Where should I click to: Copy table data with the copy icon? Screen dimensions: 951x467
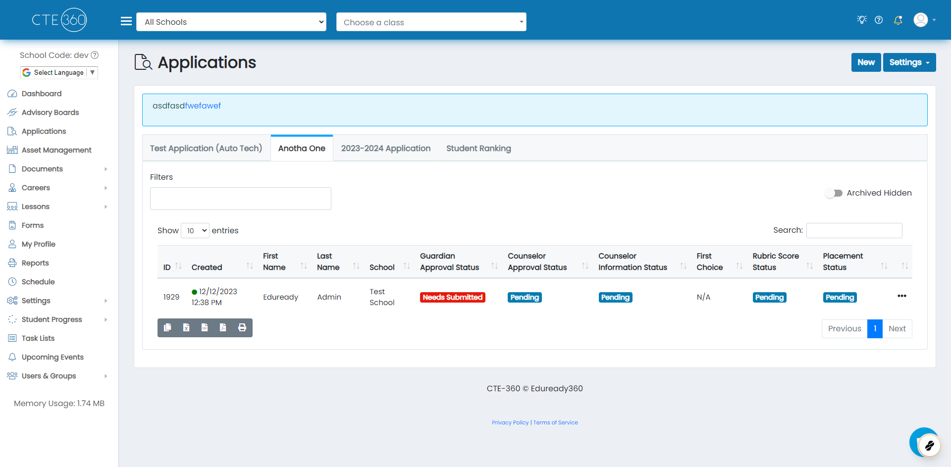click(x=167, y=327)
